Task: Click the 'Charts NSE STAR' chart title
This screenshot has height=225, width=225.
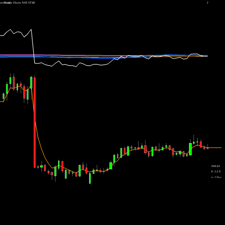Action: point(24,3)
